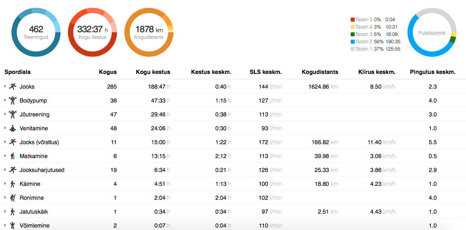466x230 pixels.
Task: Expand the Jooks (võistlus) row
Action: pos(5,142)
